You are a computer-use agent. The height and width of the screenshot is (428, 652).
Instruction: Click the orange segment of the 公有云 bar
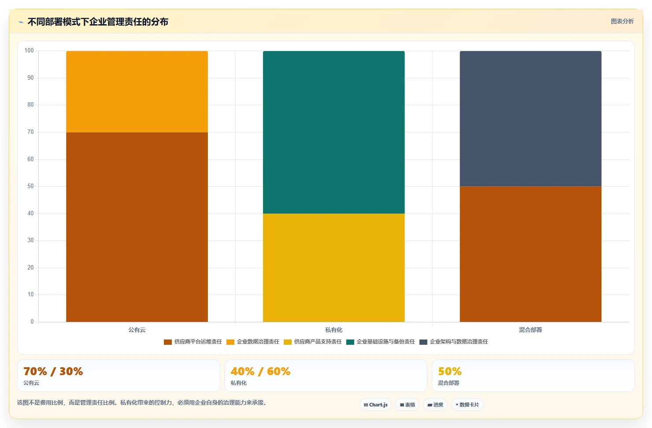pyautogui.click(x=137, y=92)
